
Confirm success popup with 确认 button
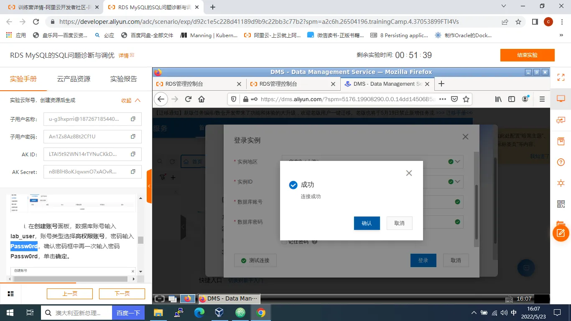point(367,223)
